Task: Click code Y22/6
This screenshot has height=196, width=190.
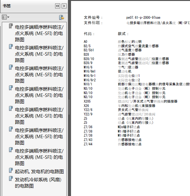Action: click(88, 110)
